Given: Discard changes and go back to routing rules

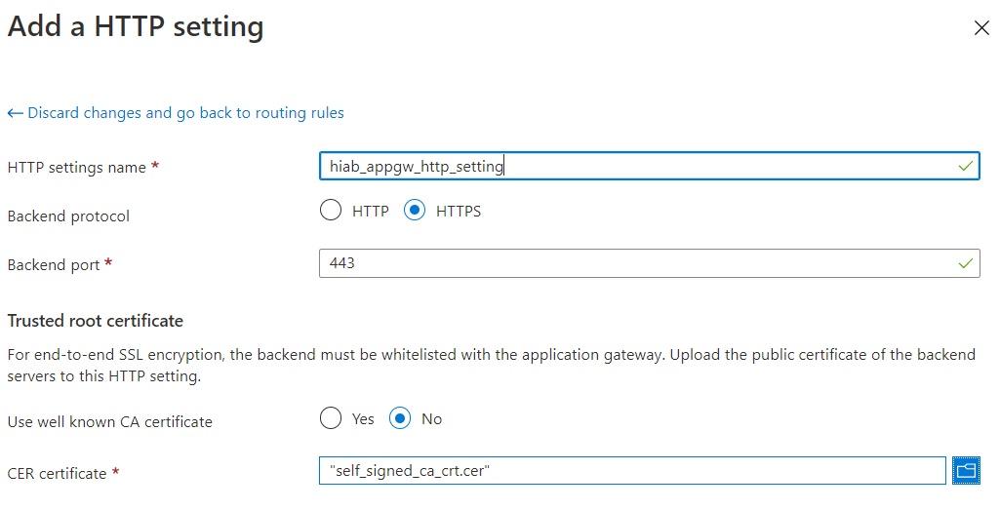Looking at the screenshot, I should point(185,113).
